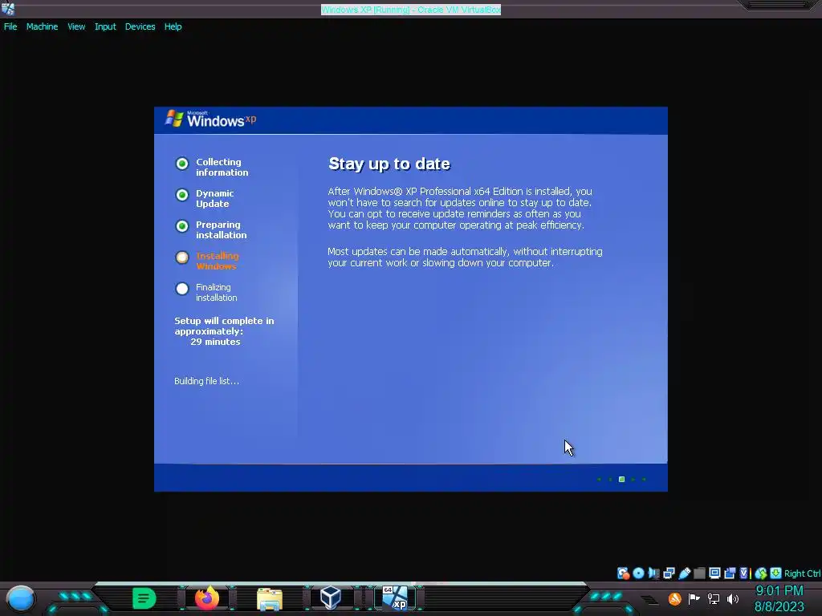Switch to VirtualBox Manager taskbar icon

331,598
